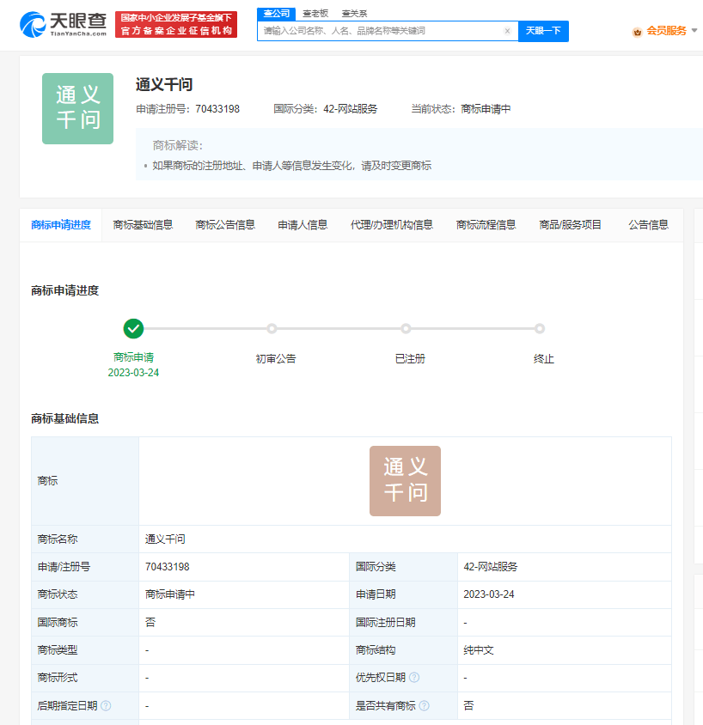Click help icon next to 后期指定日期
Screen dimensions: 703x725
(x=106, y=705)
